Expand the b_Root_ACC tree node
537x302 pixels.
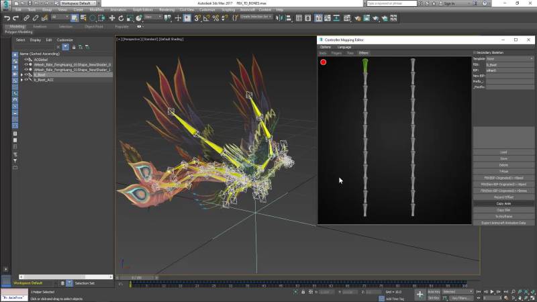click(22, 80)
